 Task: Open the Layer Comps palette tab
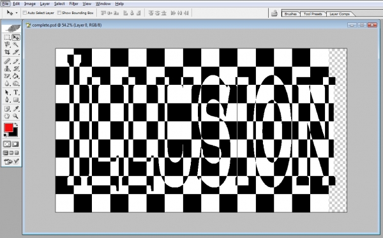340,14
